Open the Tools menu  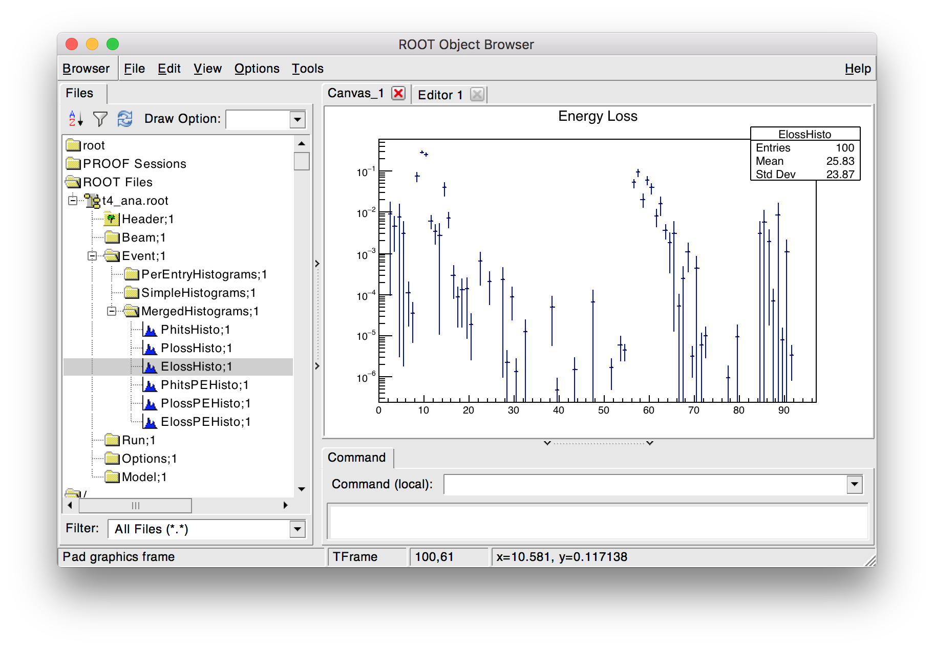(308, 69)
